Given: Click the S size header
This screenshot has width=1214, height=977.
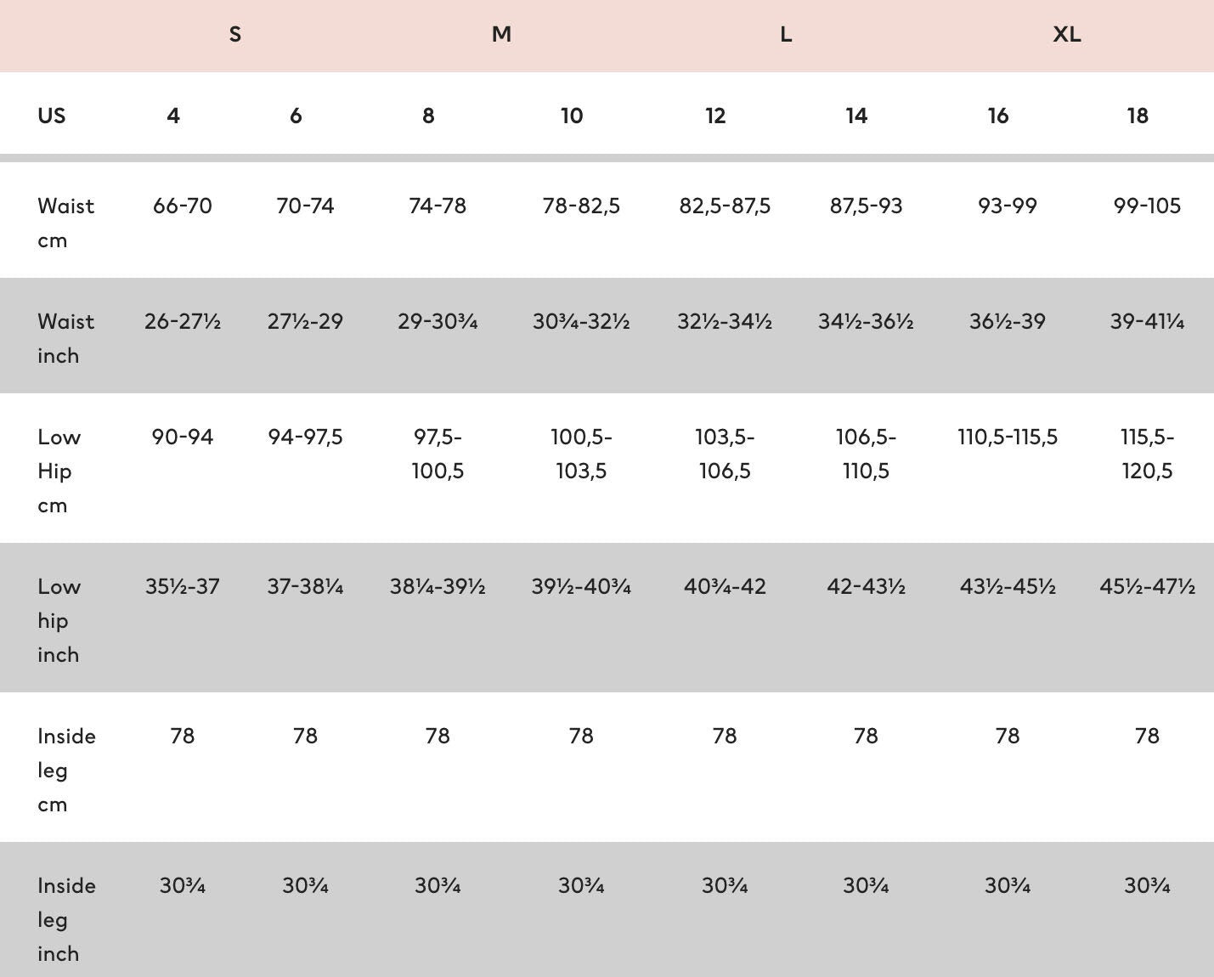Looking at the screenshot, I should pos(235,35).
